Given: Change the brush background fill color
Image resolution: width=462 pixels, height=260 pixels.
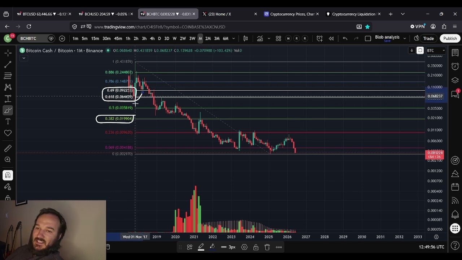Looking at the screenshot, I should point(212,247).
